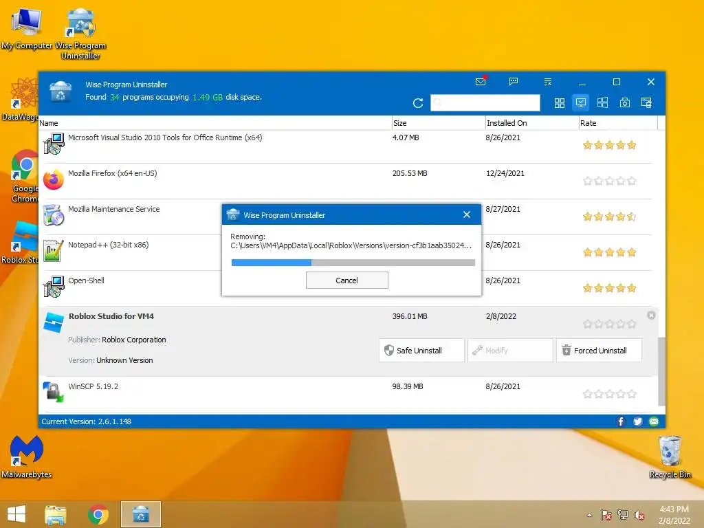Select the Notepad++ program icon
This screenshot has width=704, height=528.
coord(54,251)
